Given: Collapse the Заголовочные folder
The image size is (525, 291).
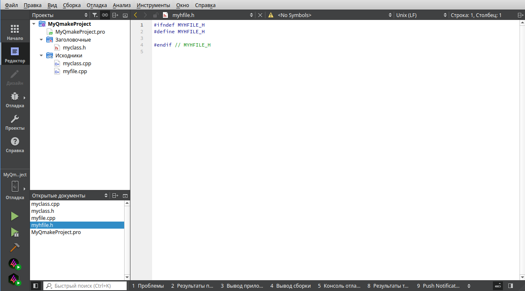Looking at the screenshot, I should [41, 40].
